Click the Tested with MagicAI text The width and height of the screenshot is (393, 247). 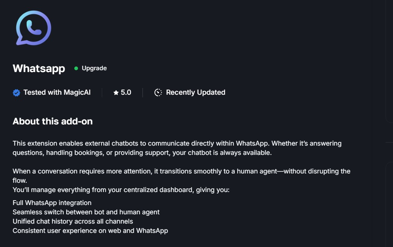point(57,92)
